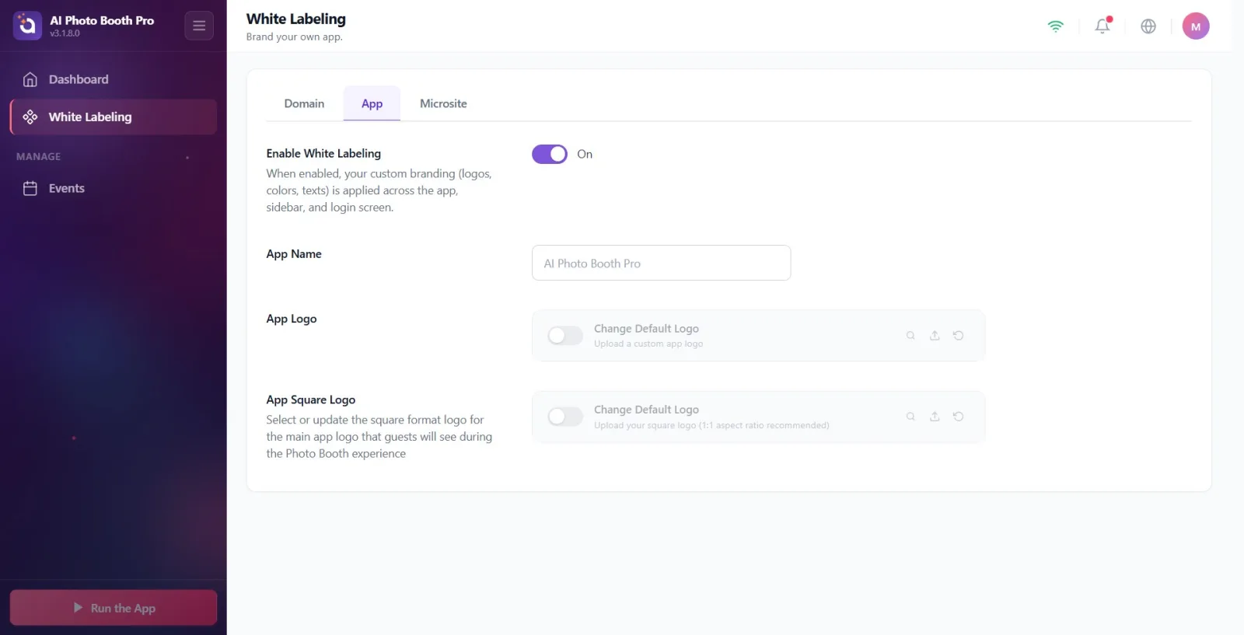Switch to the Microsite tab
1244x635 pixels.
coord(443,103)
